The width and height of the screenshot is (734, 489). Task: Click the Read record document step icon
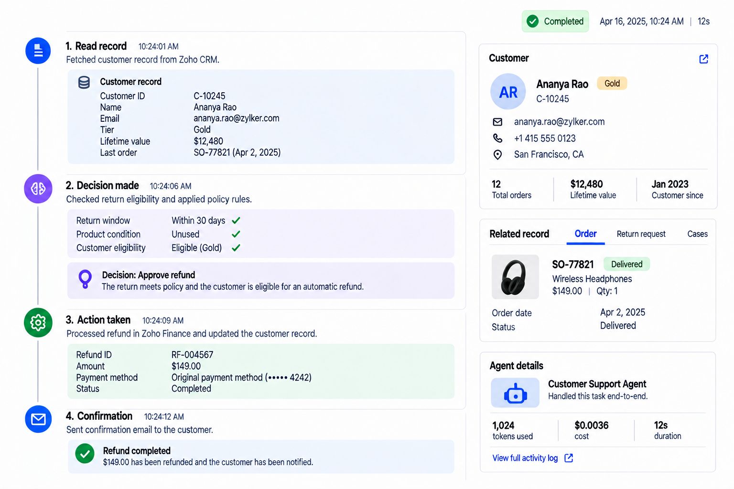point(38,51)
